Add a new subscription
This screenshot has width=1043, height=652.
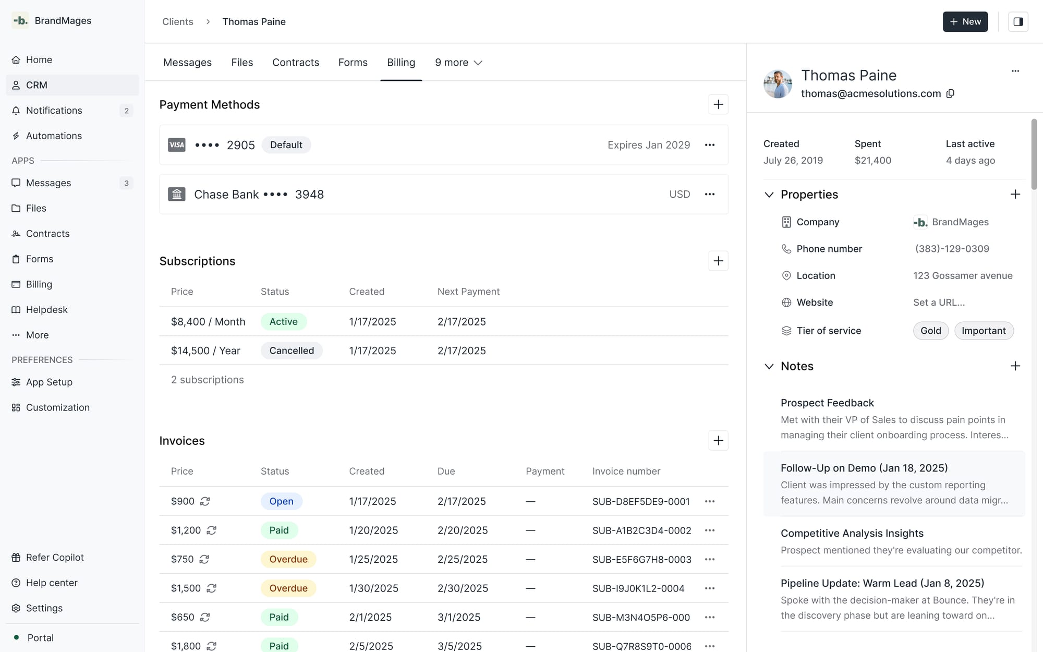click(718, 261)
